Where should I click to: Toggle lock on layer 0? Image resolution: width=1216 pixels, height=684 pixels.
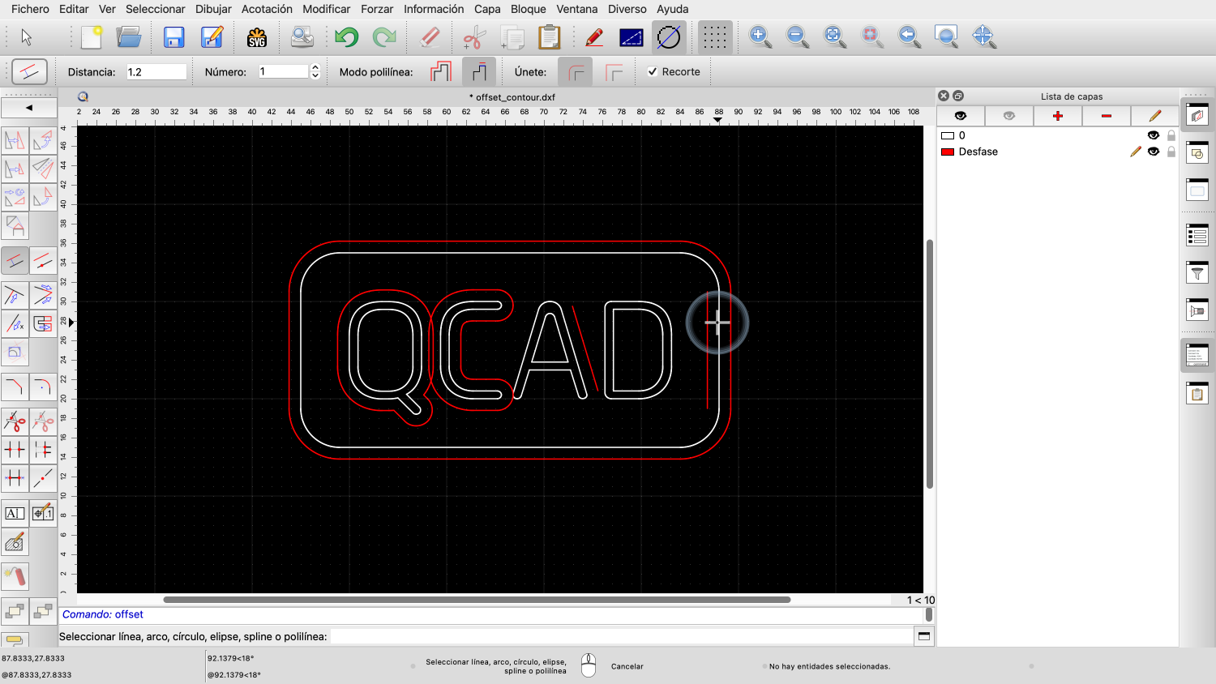[1171, 135]
